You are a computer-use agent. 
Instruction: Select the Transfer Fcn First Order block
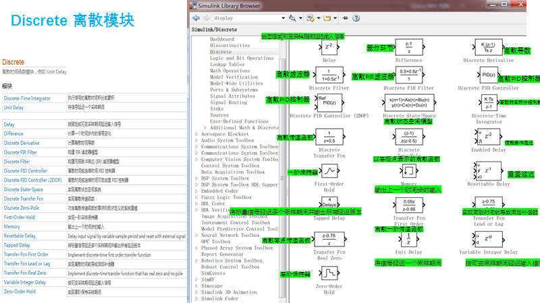[409, 205]
